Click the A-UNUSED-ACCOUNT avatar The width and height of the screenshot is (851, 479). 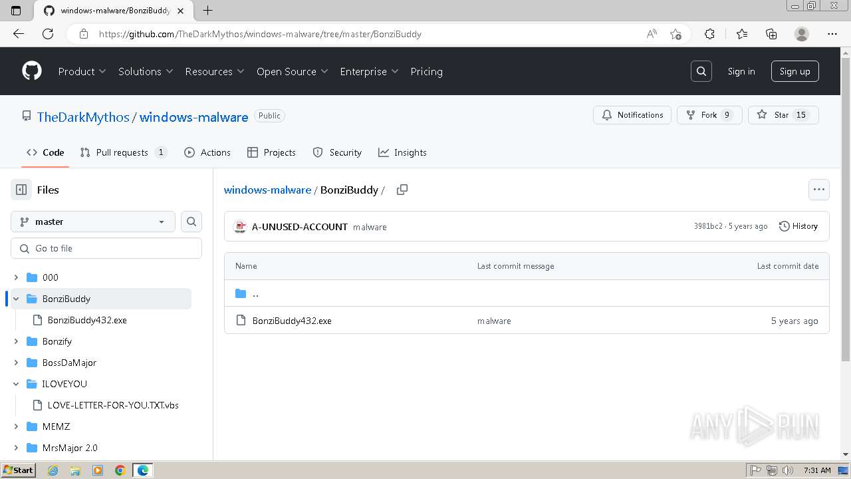point(240,227)
